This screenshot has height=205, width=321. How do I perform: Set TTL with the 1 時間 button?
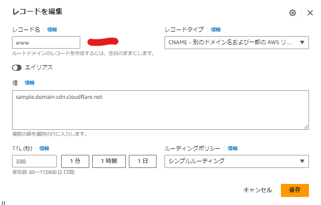tap(109, 161)
